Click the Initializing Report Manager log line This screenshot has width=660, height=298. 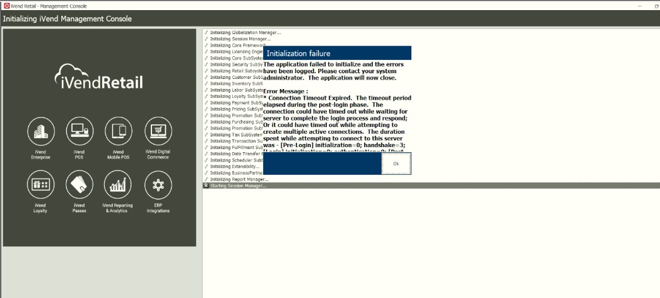(x=239, y=179)
